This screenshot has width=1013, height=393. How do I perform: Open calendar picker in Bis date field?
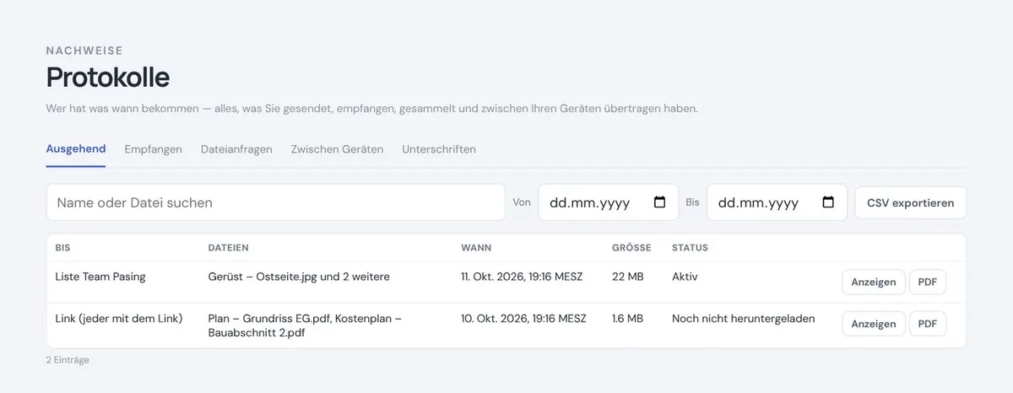[x=828, y=202]
